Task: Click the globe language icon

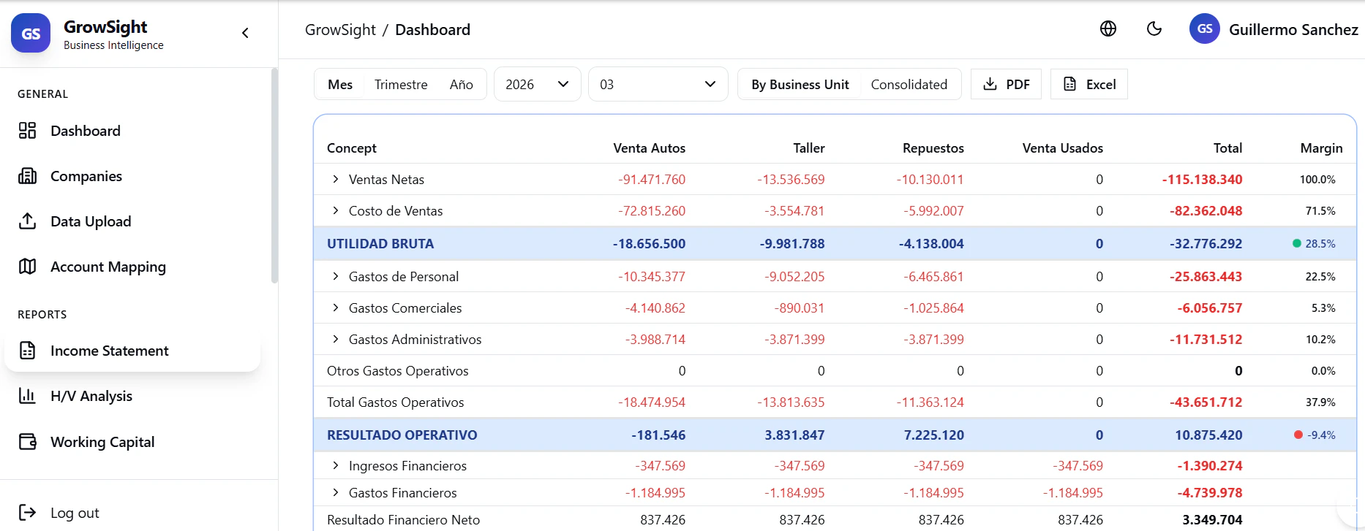Action: point(1108,28)
